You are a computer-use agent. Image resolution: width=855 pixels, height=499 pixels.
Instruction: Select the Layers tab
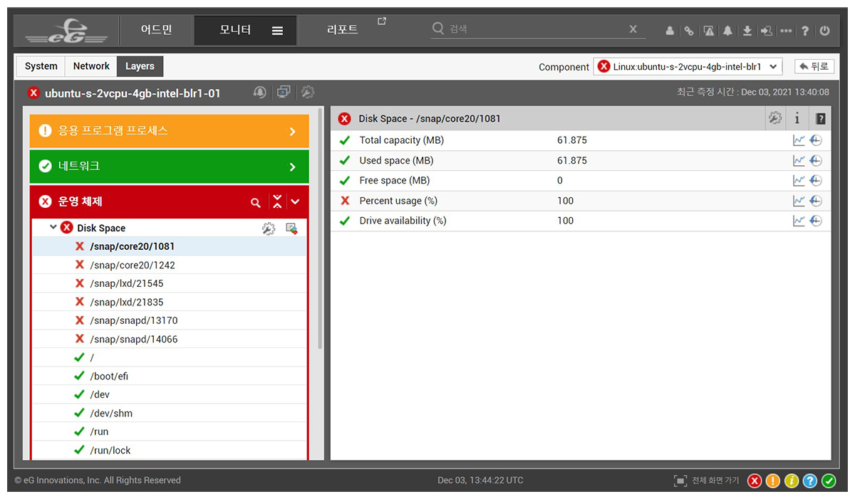140,66
